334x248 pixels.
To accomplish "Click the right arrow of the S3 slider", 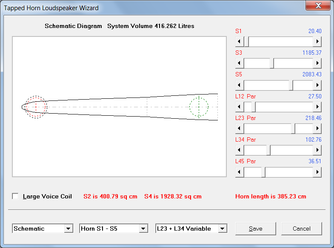I will (x=317, y=63).
